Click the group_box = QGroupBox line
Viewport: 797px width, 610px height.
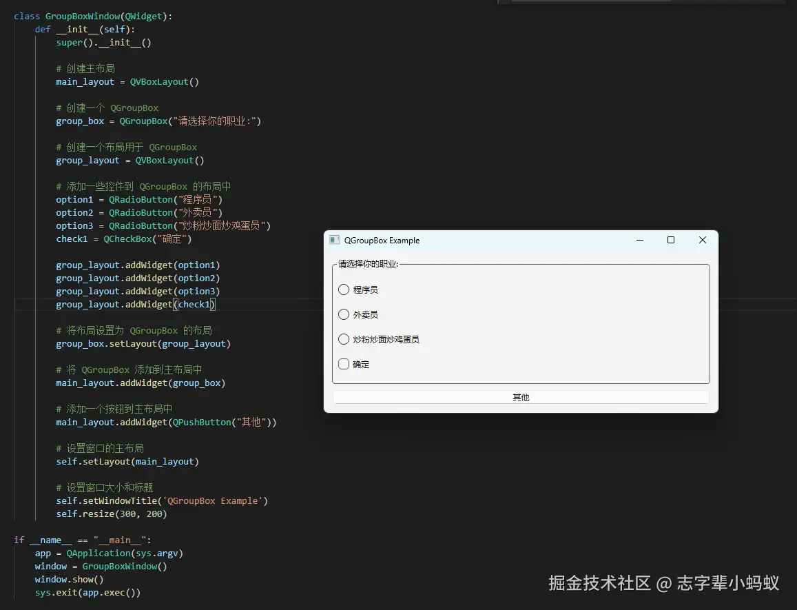click(158, 121)
